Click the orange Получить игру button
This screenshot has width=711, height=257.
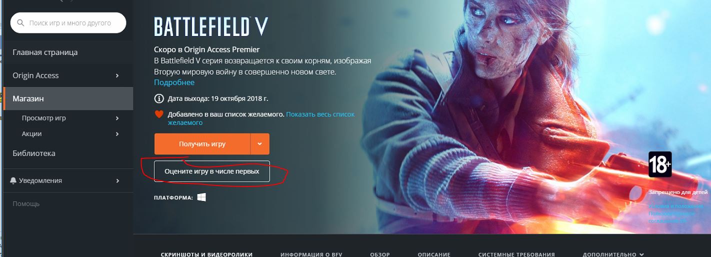202,144
